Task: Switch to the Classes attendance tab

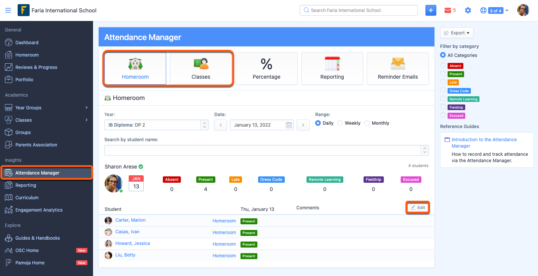Action: coord(201,68)
